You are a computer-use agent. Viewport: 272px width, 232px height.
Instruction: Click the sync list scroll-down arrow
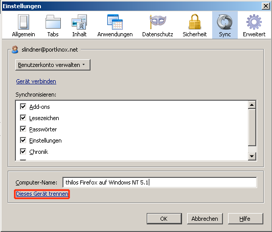(252, 156)
